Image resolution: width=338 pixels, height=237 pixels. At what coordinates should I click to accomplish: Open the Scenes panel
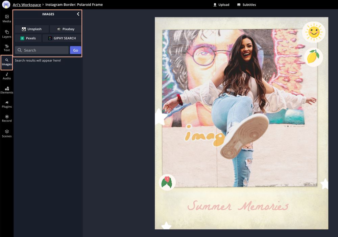(x=7, y=133)
